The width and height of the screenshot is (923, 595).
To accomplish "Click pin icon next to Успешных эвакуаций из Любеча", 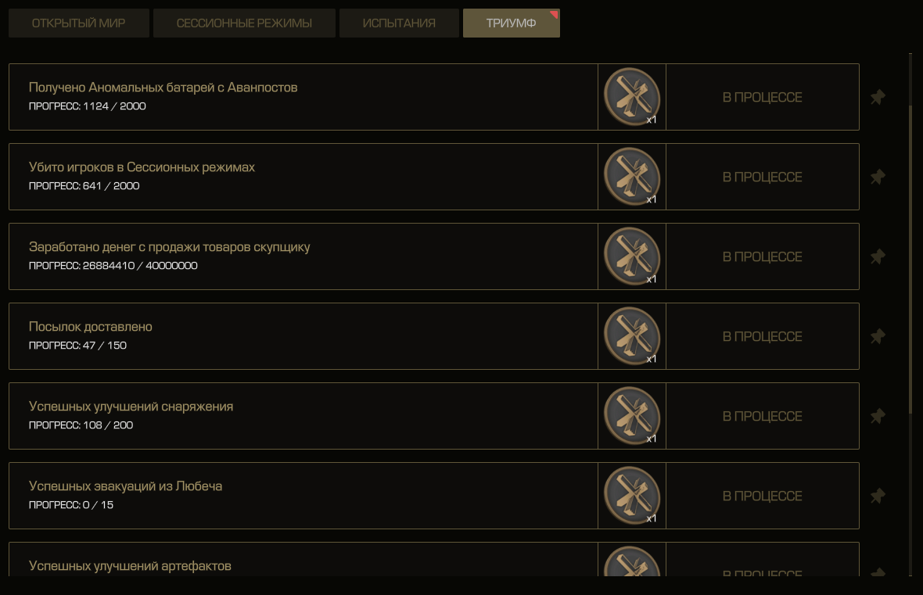I will tap(878, 496).
